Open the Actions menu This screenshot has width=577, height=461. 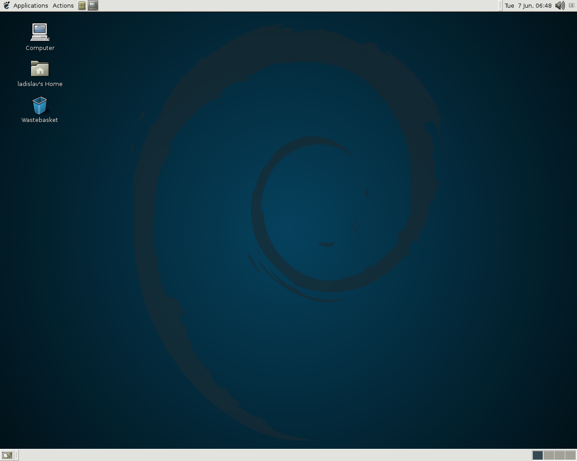pos(63,5)
